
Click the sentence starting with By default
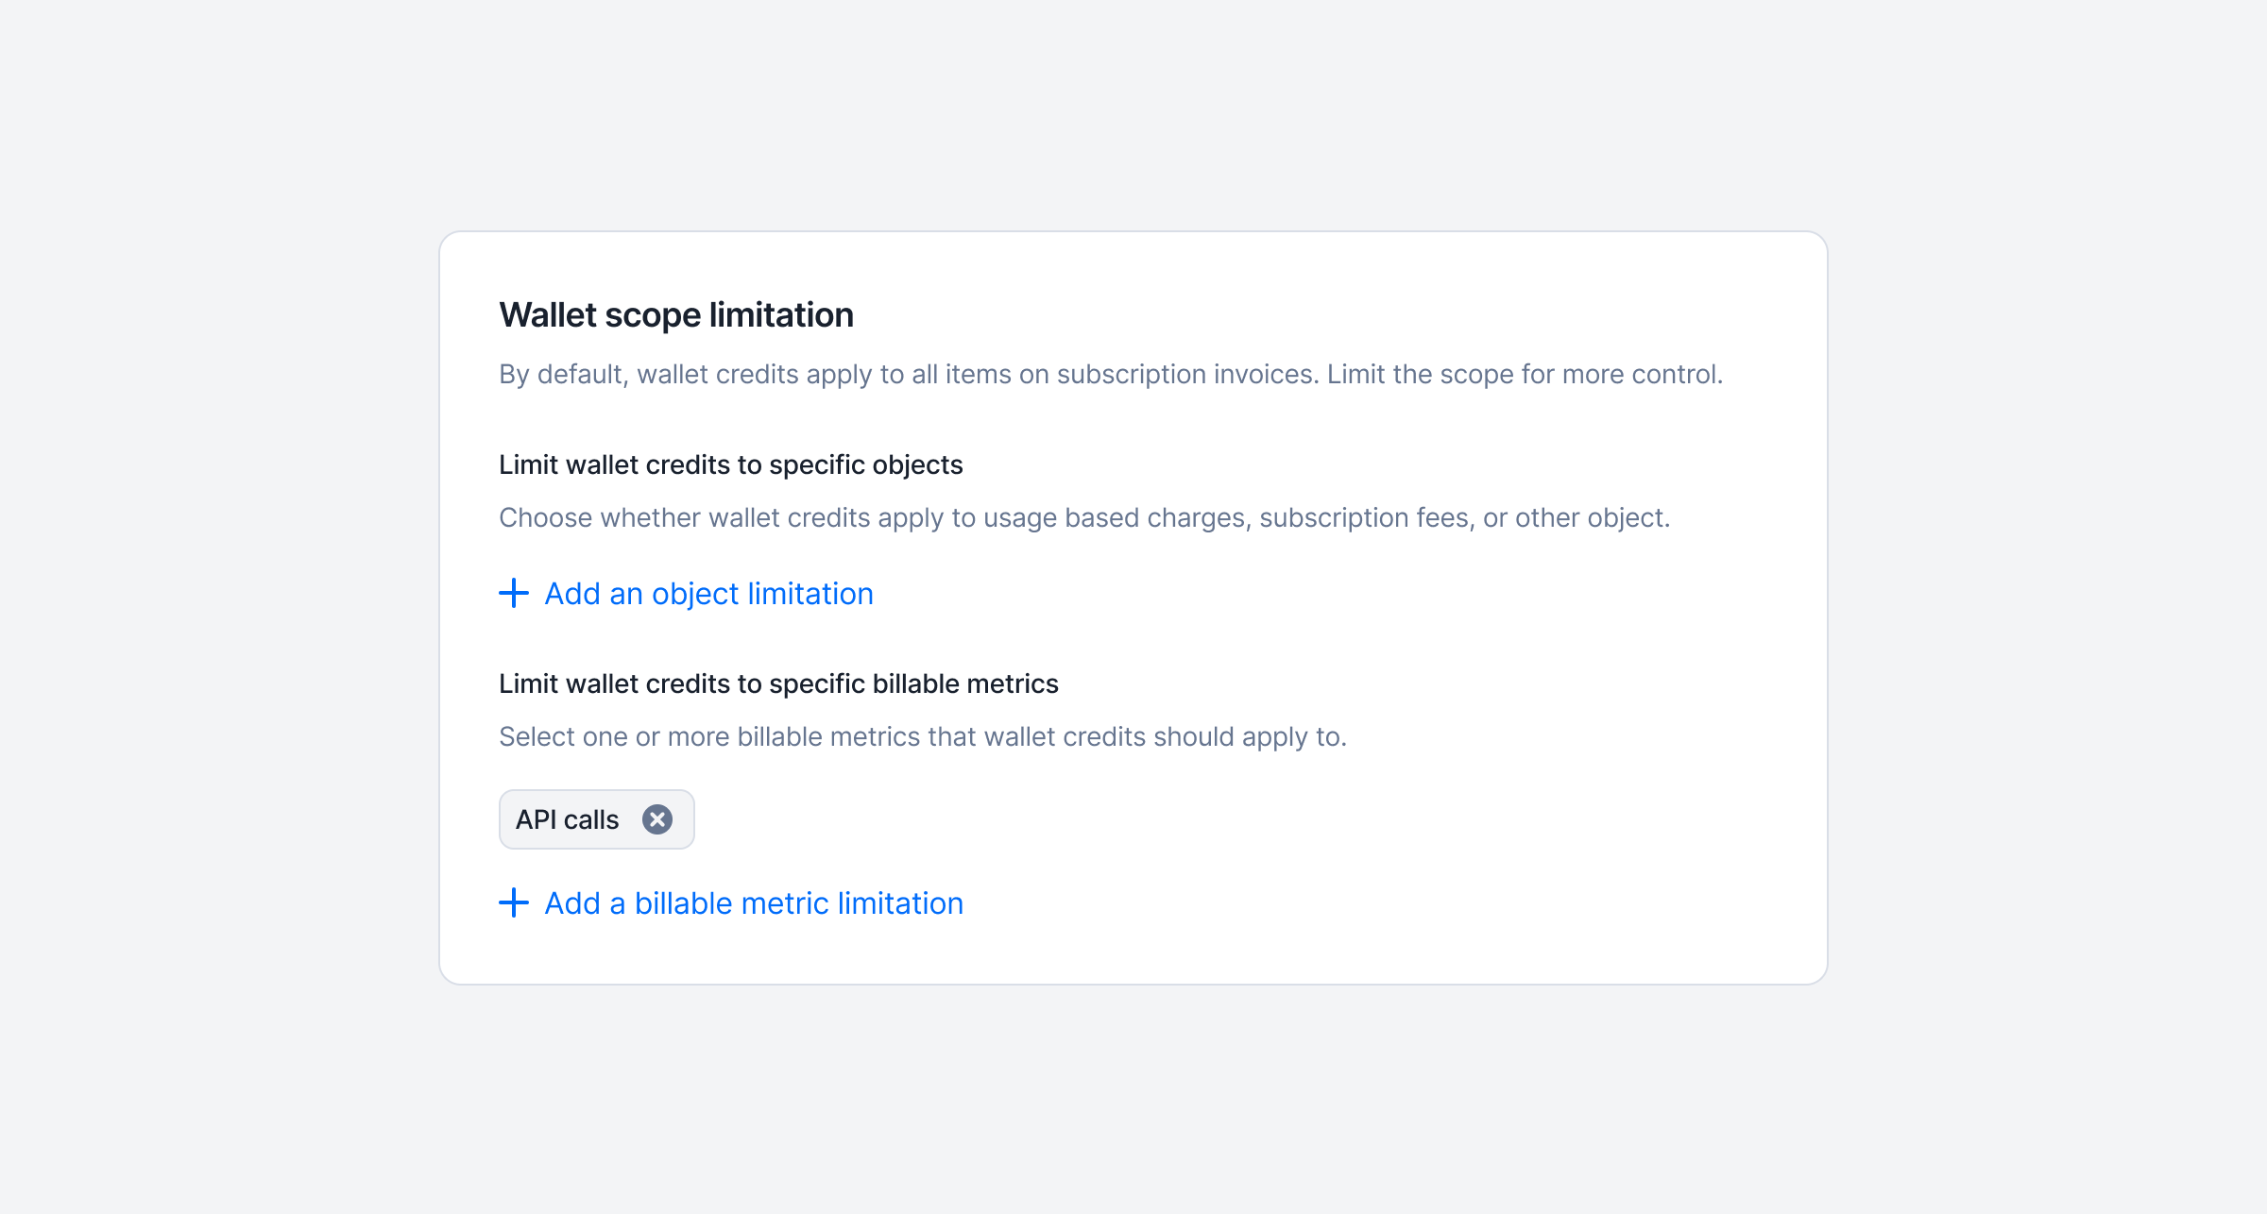[x=909, y=375]
